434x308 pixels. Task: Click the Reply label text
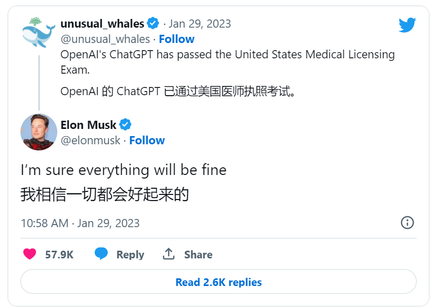point(130,254)
